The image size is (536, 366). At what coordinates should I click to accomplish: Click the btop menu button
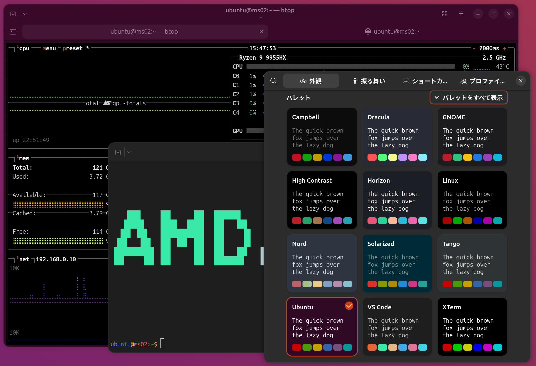click(x=49, y=49)
